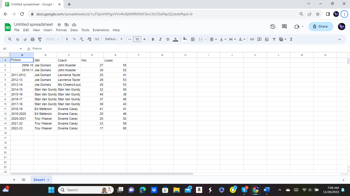Open the Insert menu
The image size is (350, 196).
coord(48,30)
